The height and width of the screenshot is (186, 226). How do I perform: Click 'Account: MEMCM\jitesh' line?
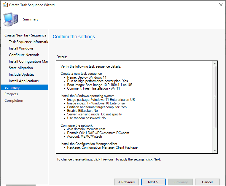[x=85, y=136]
